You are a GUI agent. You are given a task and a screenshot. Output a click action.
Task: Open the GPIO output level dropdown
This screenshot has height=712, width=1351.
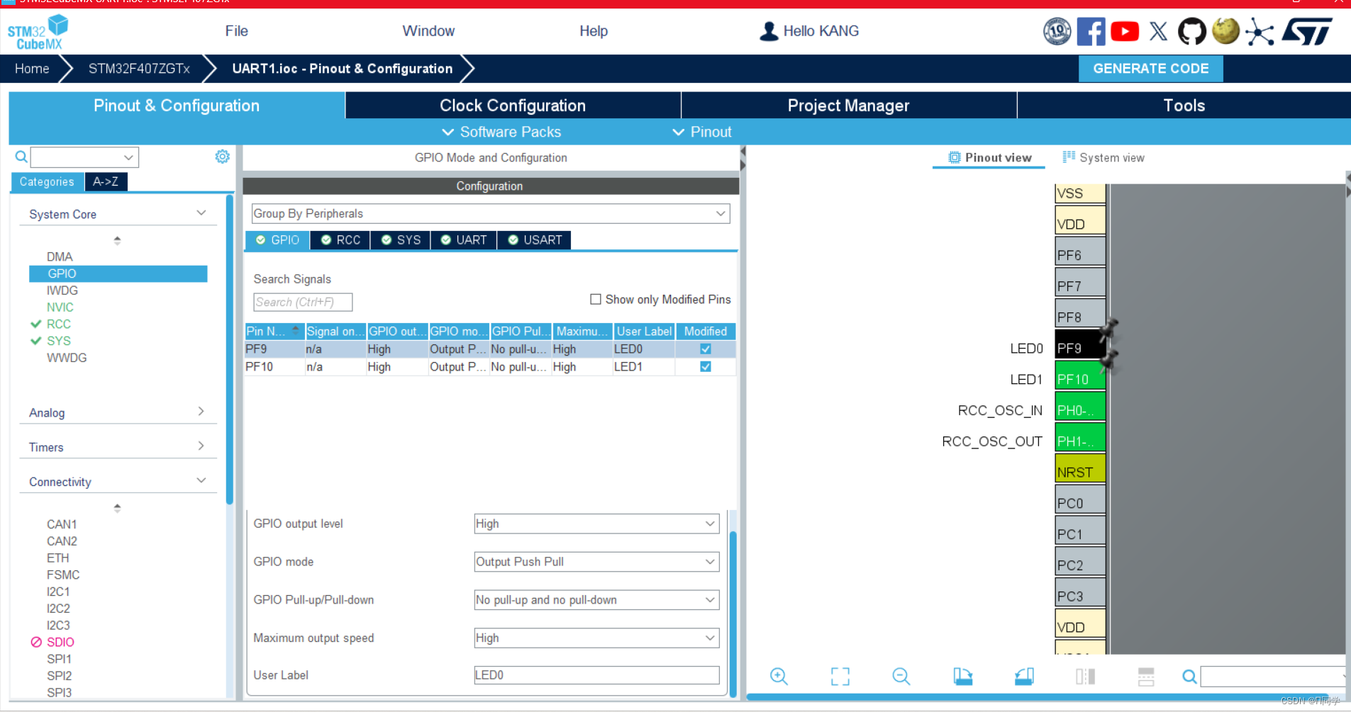(x=596, y=524)
